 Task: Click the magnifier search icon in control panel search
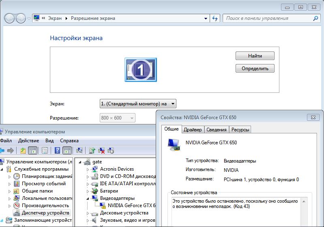315,18
